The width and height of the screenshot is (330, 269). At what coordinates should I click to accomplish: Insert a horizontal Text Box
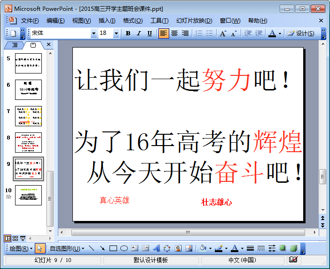tap(135, 248)
